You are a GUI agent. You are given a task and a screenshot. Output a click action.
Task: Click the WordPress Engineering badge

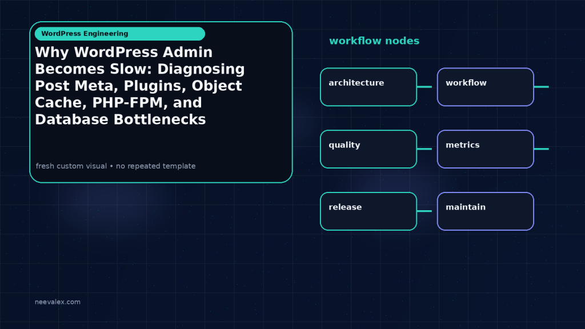(120, 34)
